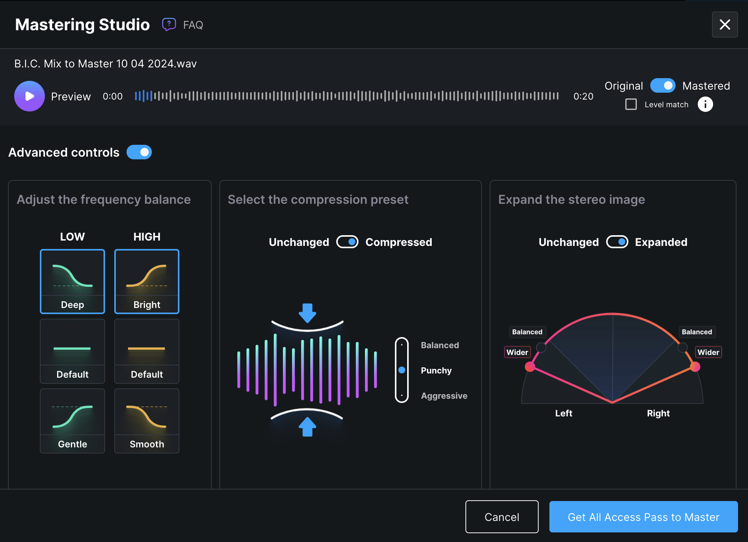This screenshot has width=748, height=542.
Task: Click the left Wider stereo handle
Action: pos(530,367)
